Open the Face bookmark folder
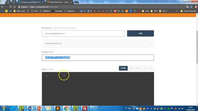Viewport: 198px width, 111px height. (145, 11)
